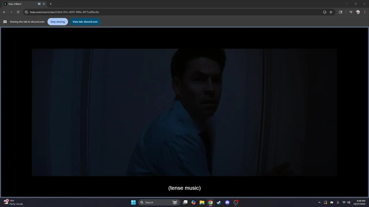The image size is (369, 207).
Task: Go back using browser back arrow
Action: pyautogui.click(x=4, y=12)
